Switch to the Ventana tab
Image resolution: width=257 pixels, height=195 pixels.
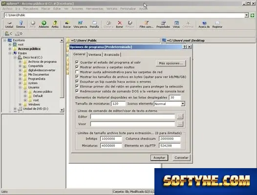click(95, 55)
